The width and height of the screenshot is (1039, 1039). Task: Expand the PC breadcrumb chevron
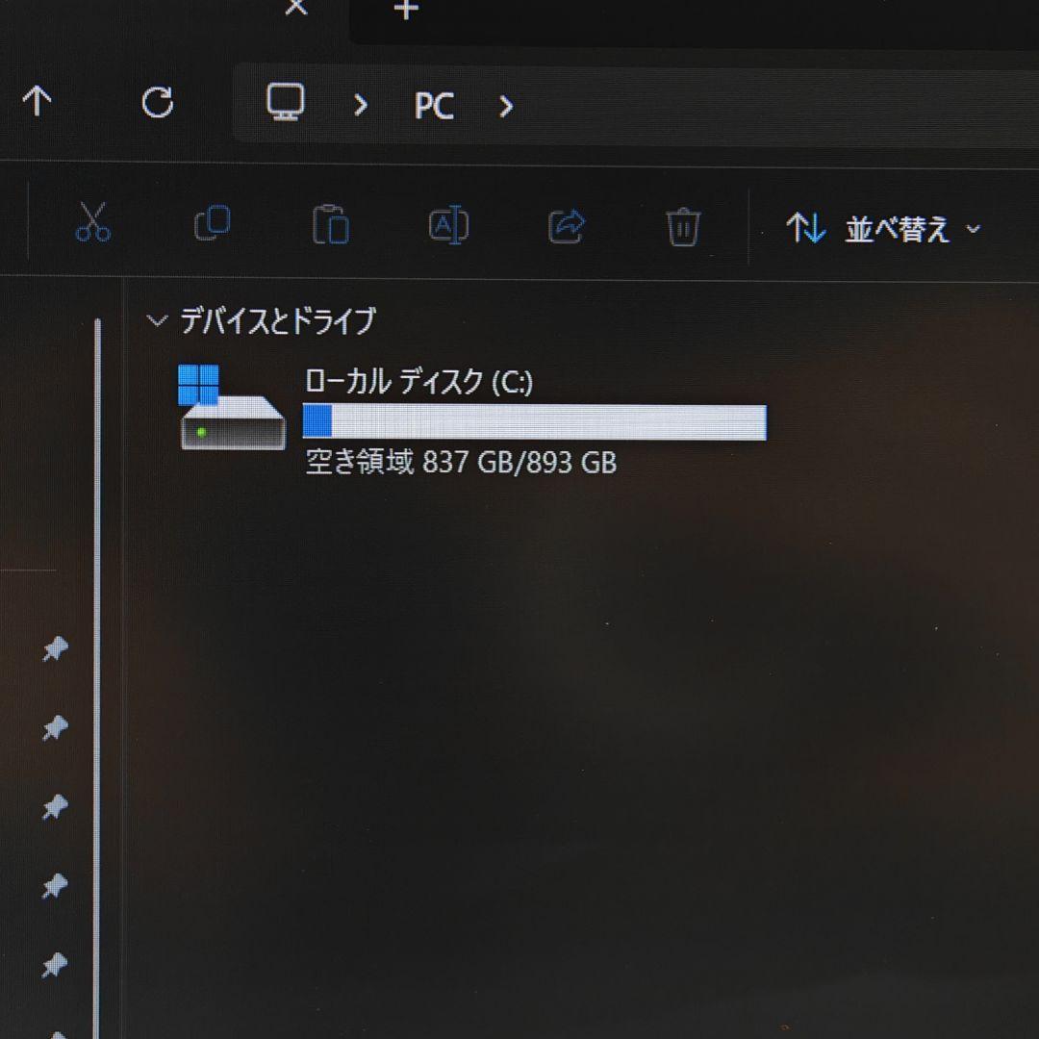coord(505,107)
